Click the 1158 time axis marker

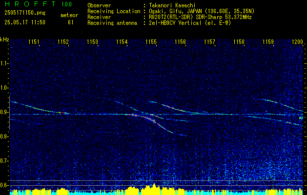click(x=239, y=41)
